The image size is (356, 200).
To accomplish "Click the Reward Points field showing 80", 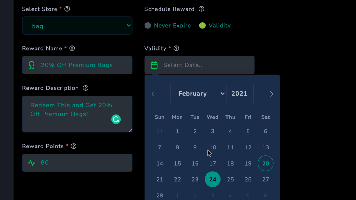I will click(x=77, y=163).
